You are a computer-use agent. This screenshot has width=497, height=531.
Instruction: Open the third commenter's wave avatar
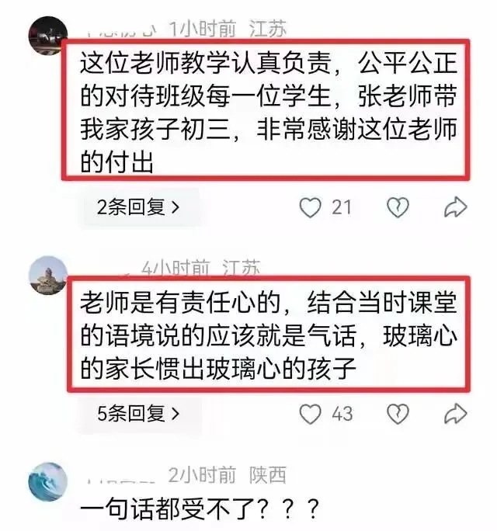point(48,481)
